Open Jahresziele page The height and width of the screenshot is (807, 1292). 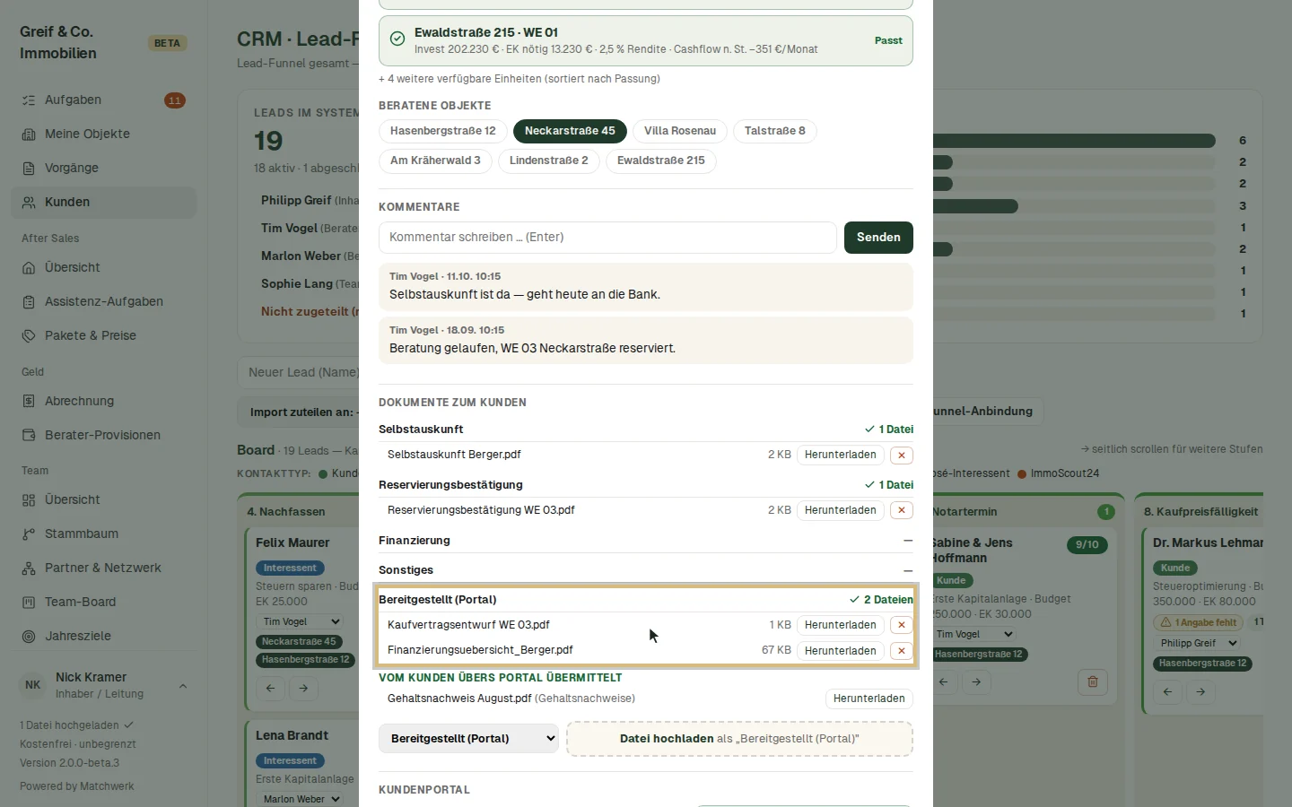103,637
